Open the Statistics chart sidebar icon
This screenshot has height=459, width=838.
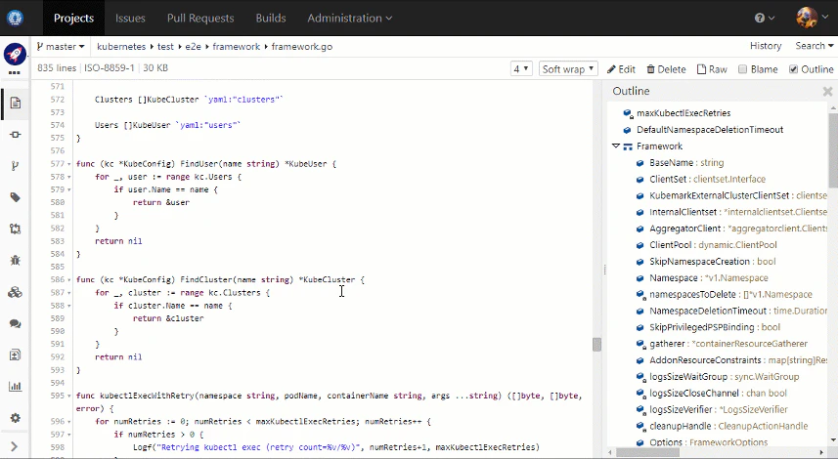(x=15, y=387)
